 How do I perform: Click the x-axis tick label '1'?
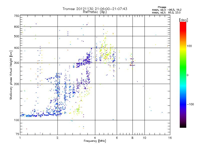(x=20, y=138)
